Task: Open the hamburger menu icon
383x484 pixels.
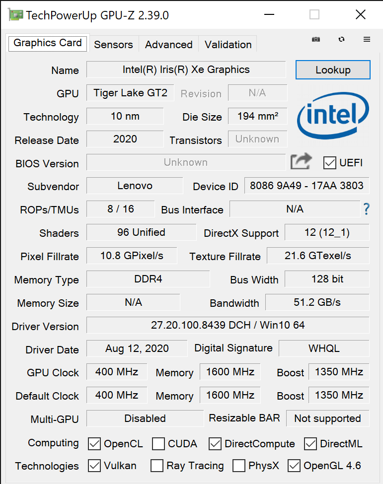Action: pyautogui.click(x=367, y=40)
